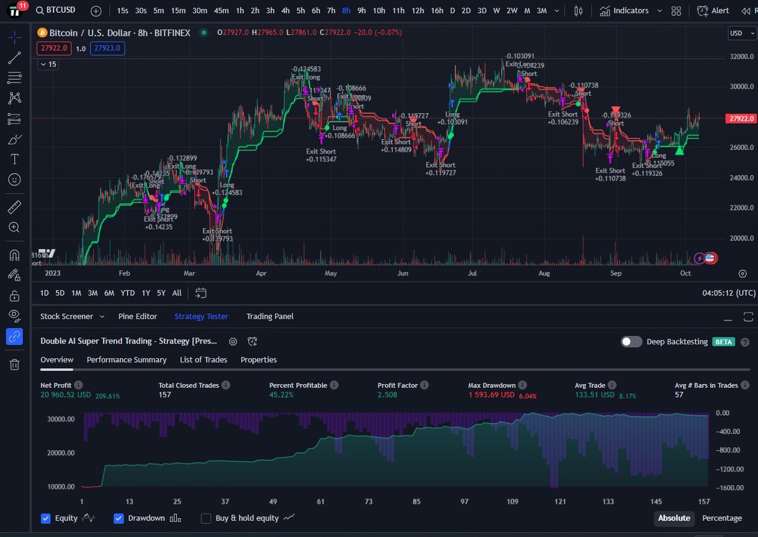
Task: Switch to the D daily timeframe
Action: point(452,11)
